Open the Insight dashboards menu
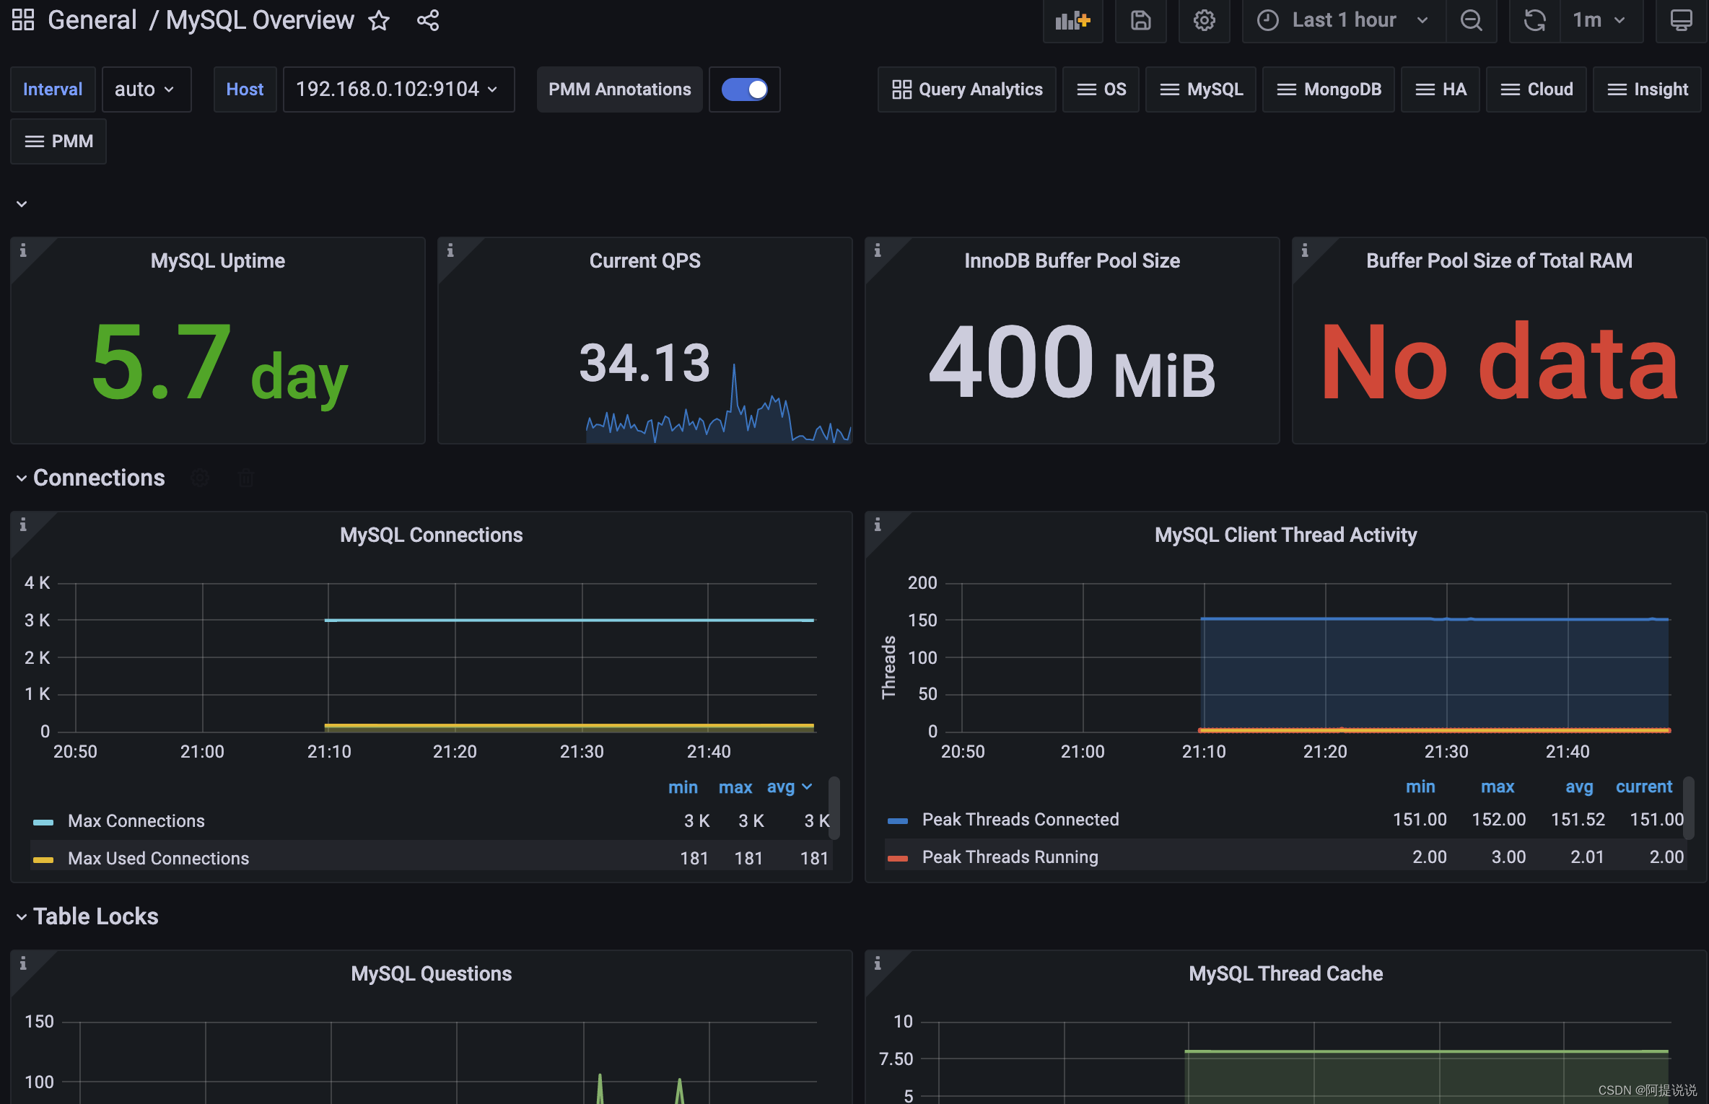Screen dimensions: 1709x1104 [1647, 89]
